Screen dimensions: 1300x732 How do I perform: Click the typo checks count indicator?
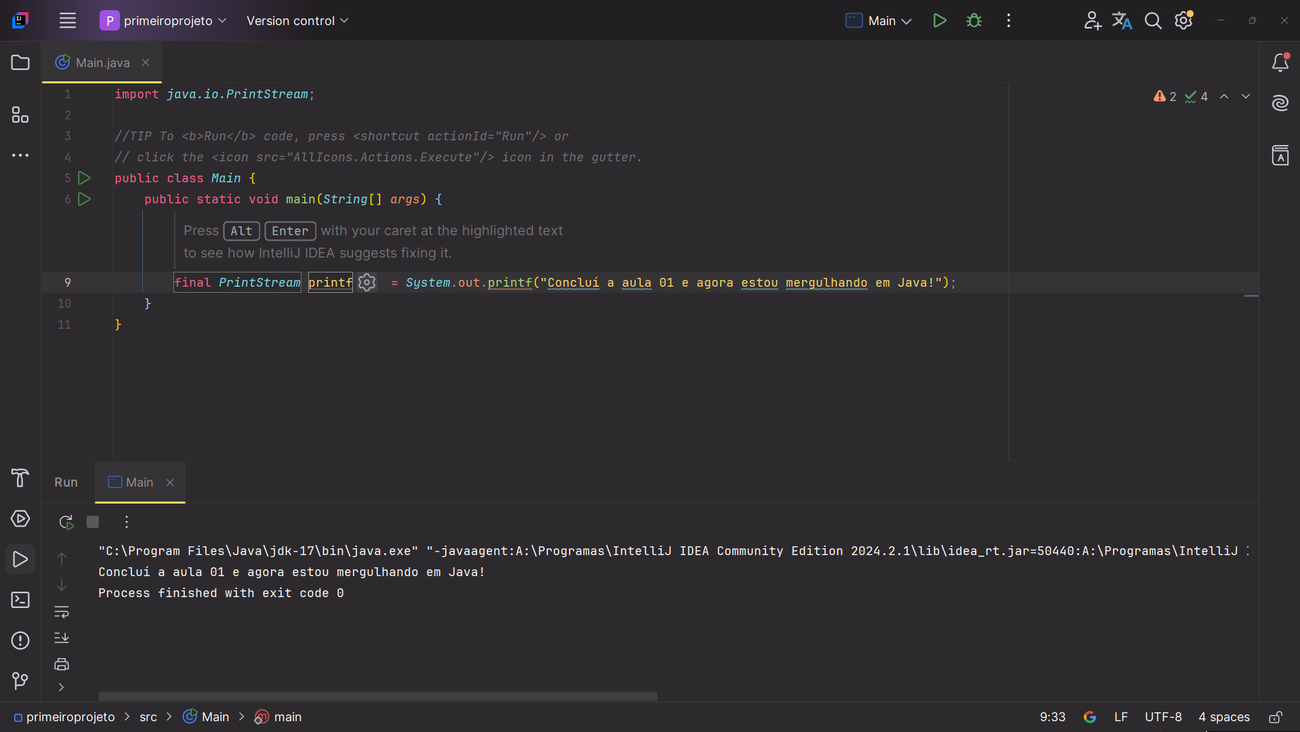coord(1196,97)
